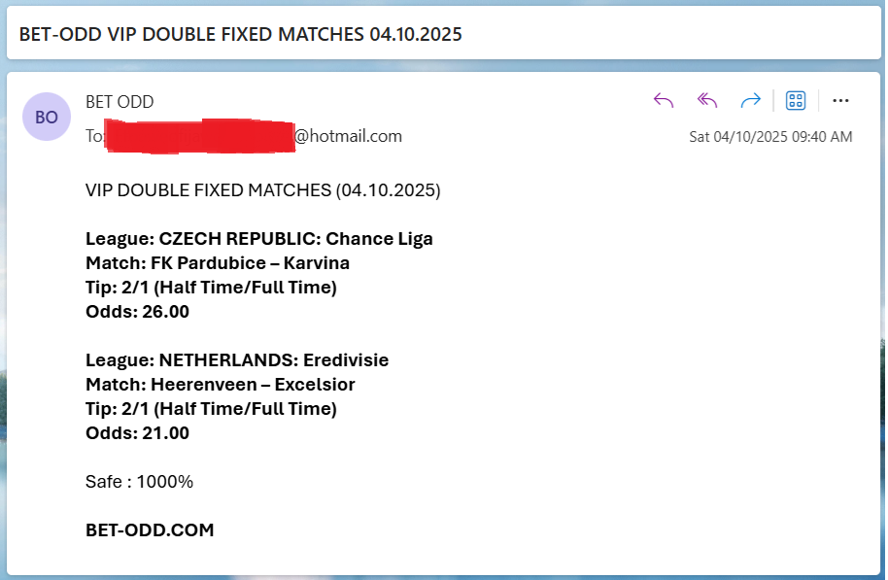This screenshot has width=888, height=580.
Task: Click the email subject header line
Action: pos(241,35)
